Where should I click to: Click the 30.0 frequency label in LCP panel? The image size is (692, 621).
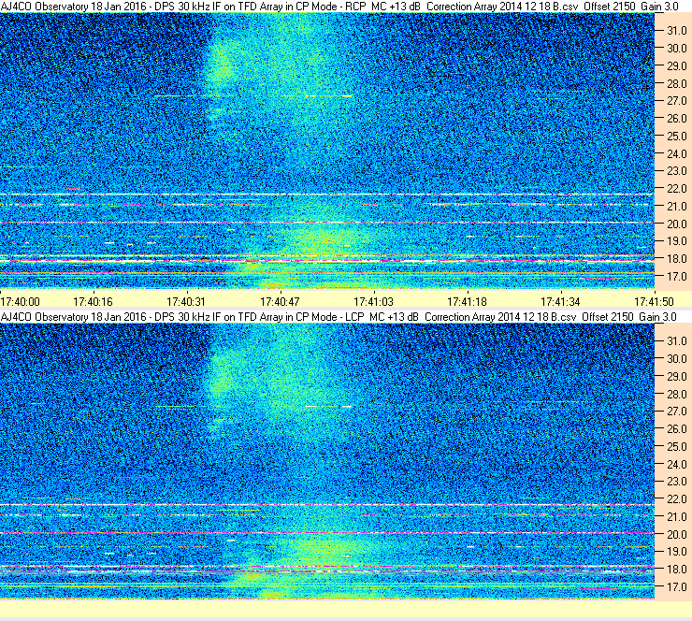coord(676,359)
